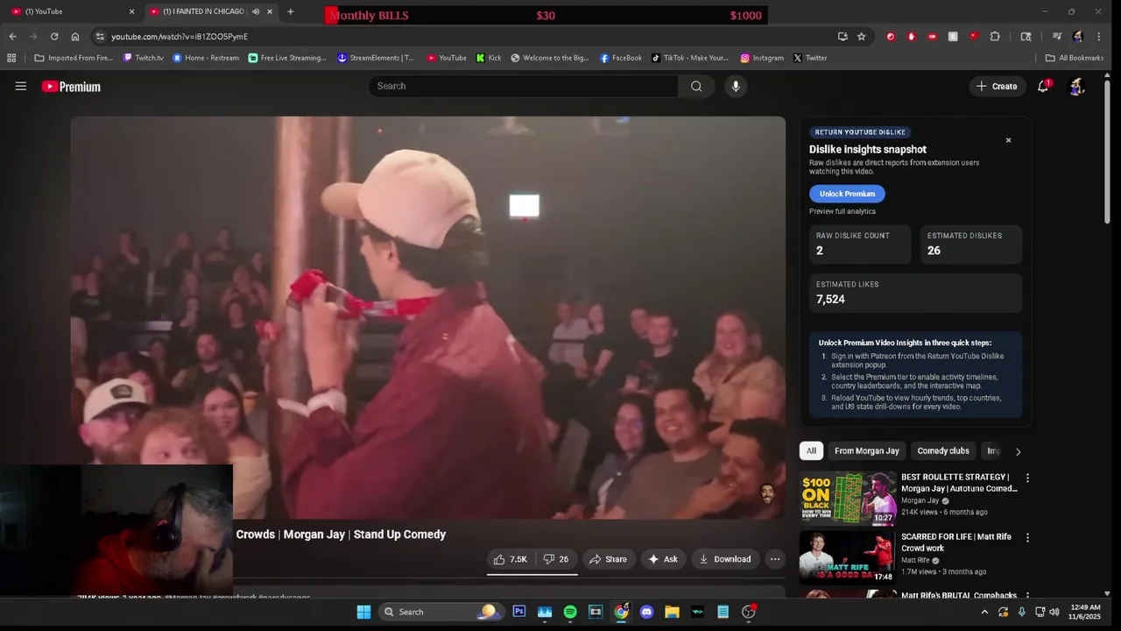Open BEST ROULETTE STRATEGY video thumbnail
The height and width of the screenshot is (631, 1121).
click(x=848, y=498)
